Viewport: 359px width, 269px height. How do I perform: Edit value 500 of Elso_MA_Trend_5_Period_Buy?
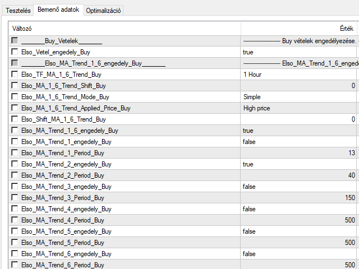[x=298, y=243]
